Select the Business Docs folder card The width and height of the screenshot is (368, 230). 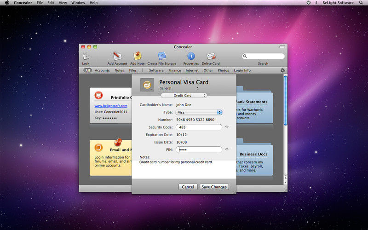click(254, 158)
